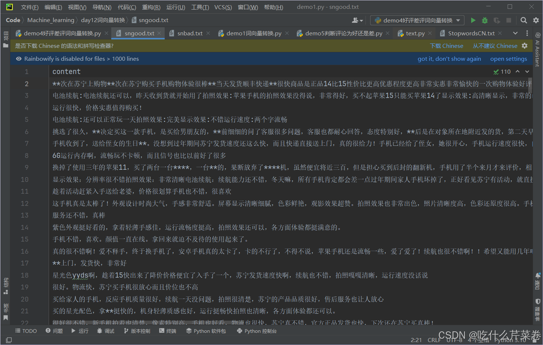Start debugging with the bug icon
The height and width of the screenshot is (345, 543).
pos(485,20)
